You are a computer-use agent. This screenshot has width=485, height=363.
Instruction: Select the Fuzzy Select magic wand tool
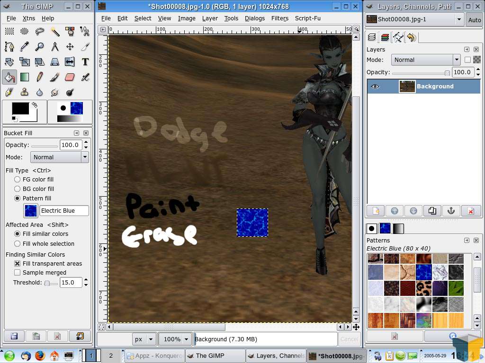(x=55, y=31)
